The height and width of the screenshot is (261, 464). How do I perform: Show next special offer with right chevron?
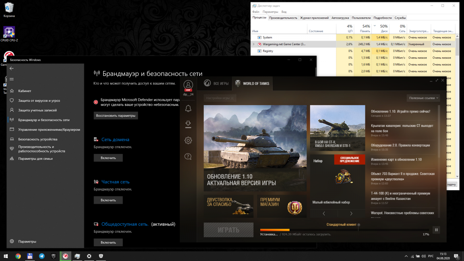pos(351,213)
